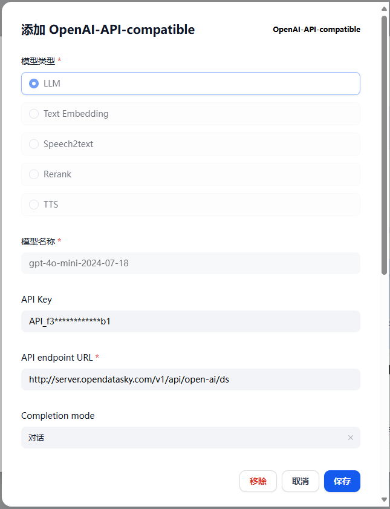Click the Completion mode label
Image resolution: width=390 pixels, height=509 pixels.
tap(57, 416)
